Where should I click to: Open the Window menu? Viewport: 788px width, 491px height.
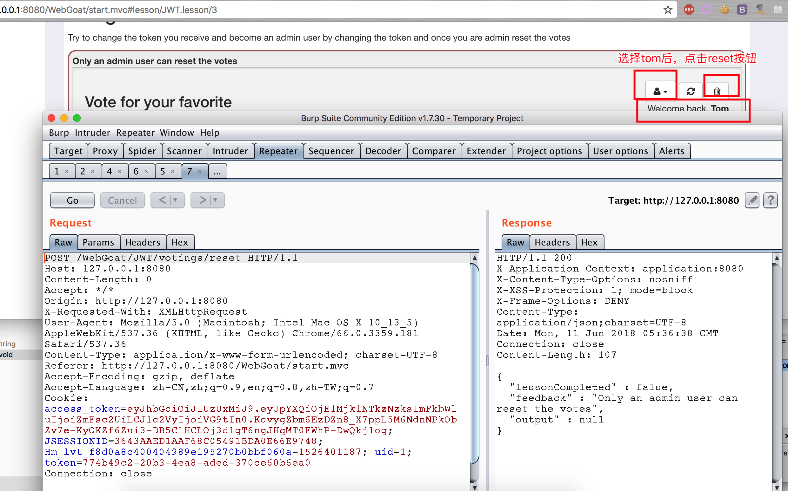pyautogui.click(x=177, y=133)
